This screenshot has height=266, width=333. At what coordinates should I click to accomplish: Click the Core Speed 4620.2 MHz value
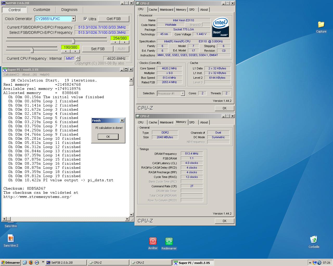tap(169, 68)
